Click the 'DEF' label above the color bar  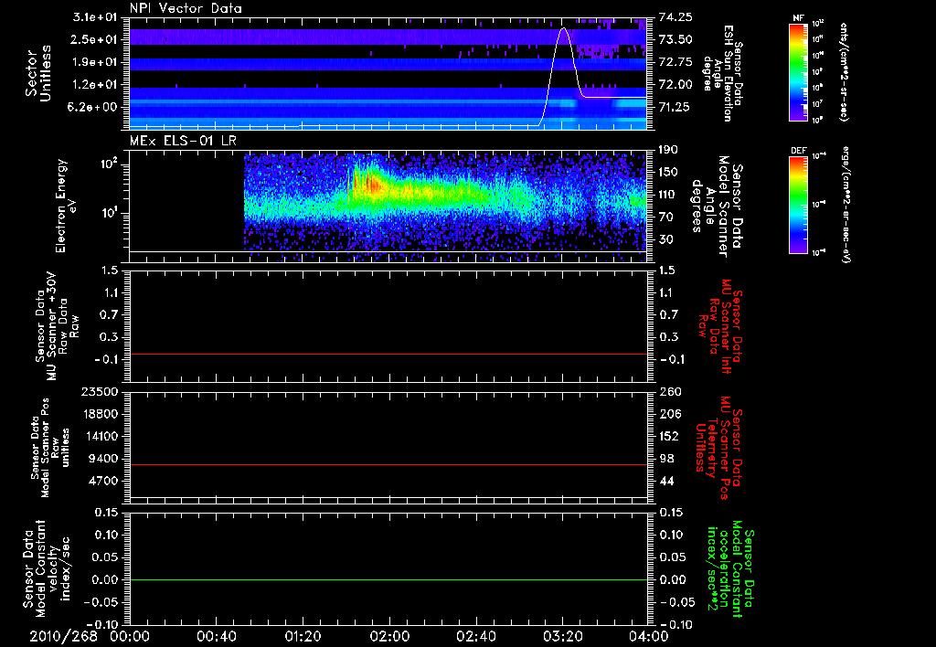click(799, 151)
